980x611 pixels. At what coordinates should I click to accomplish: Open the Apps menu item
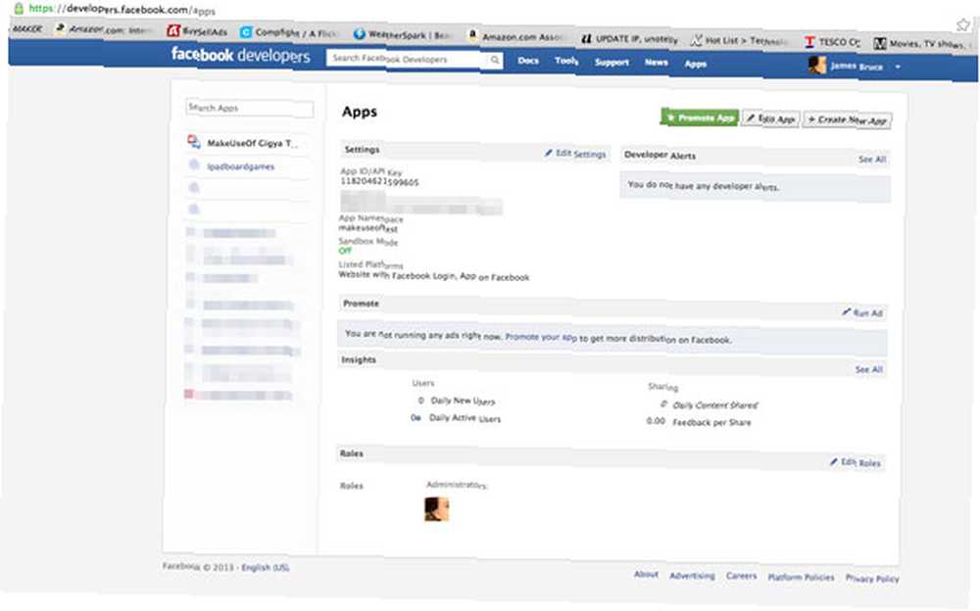[695, 63]
